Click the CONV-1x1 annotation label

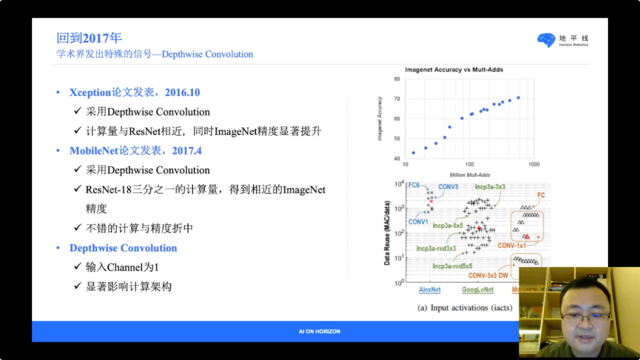[512, 246]
